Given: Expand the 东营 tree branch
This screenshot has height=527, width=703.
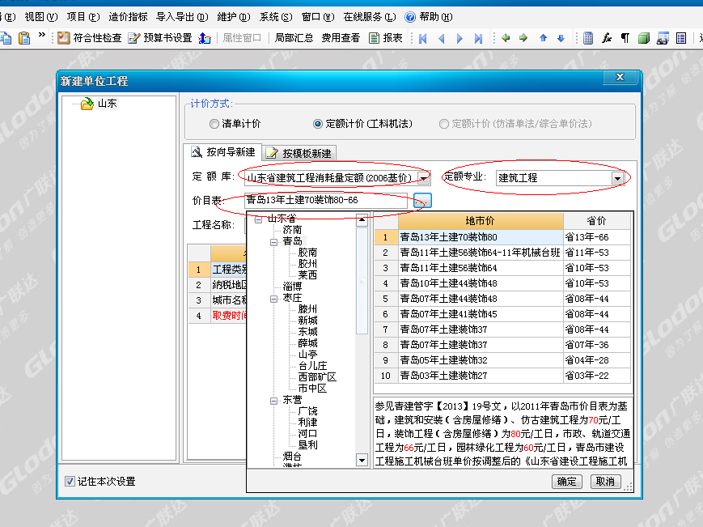Looking at the screenshot, I should coord(275,399).
